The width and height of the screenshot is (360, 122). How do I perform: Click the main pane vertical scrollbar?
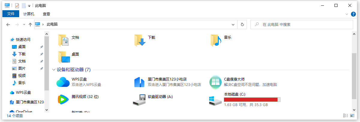tap(354, 77)
